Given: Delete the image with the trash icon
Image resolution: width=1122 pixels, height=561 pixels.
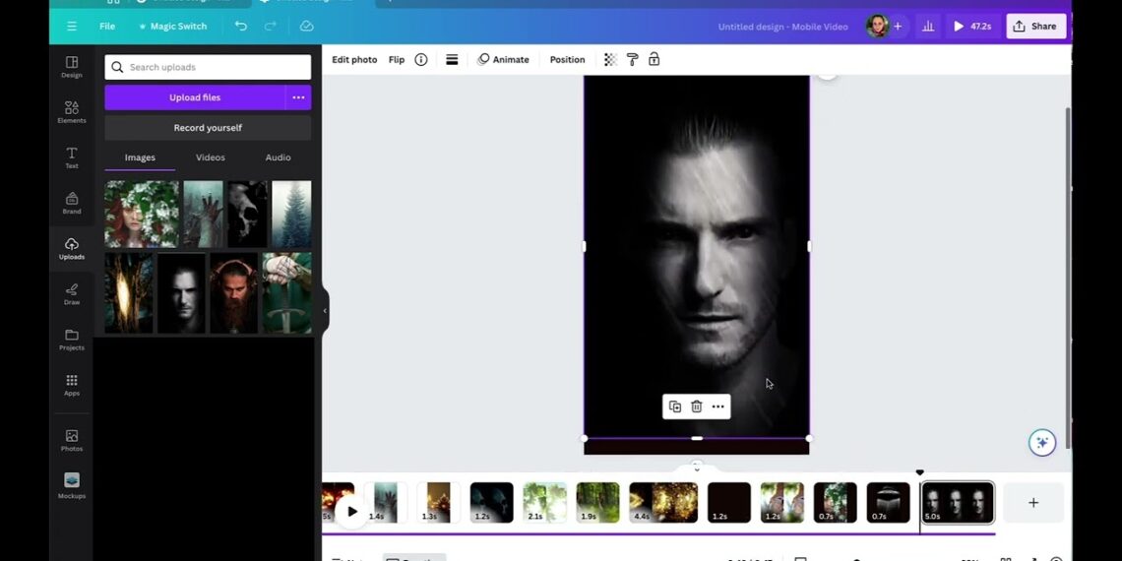Looking at the screenshot, I should (696, 406).
